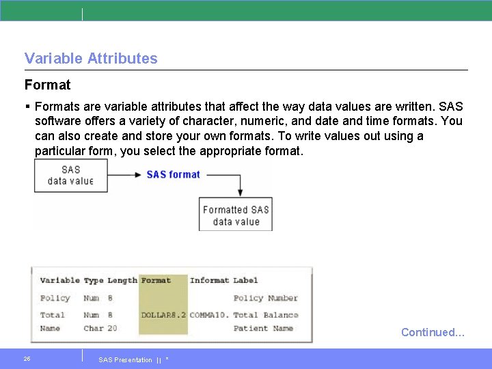
Task: Click the 'SAS Presentation' footer text
Action: [x=125, y=359]
